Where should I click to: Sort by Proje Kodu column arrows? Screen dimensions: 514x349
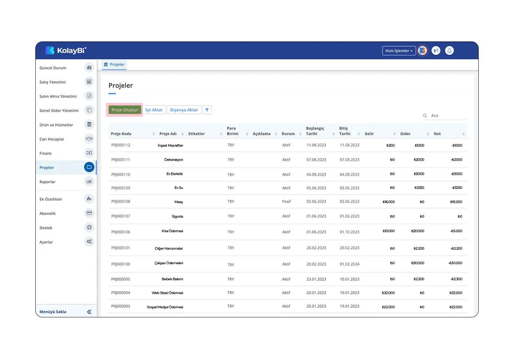coord(154,134)
